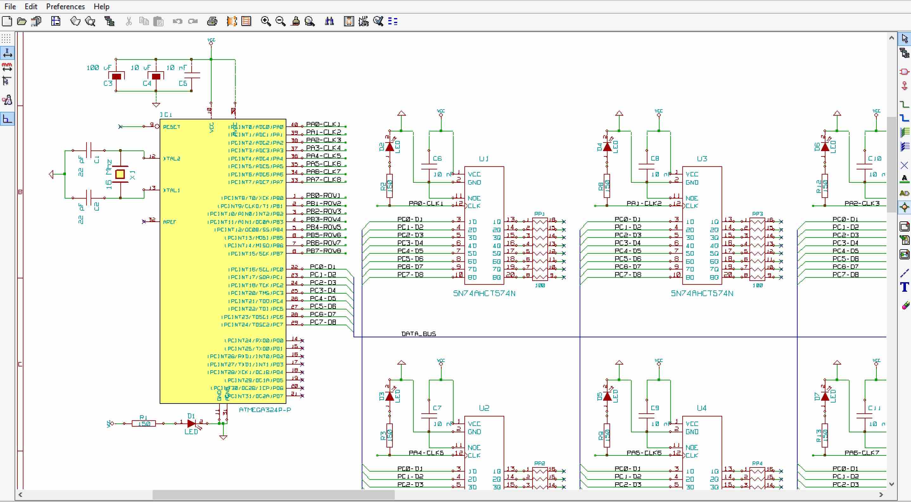Open the Preferences menu

click(x=66, y=6)
